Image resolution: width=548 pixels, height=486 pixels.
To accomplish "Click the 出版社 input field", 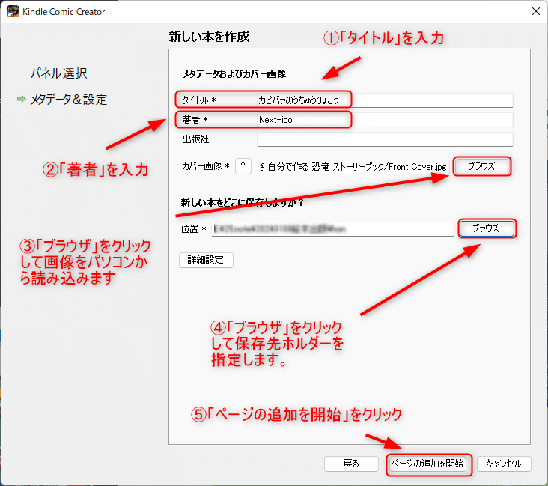I will click(x=385, y=139).
